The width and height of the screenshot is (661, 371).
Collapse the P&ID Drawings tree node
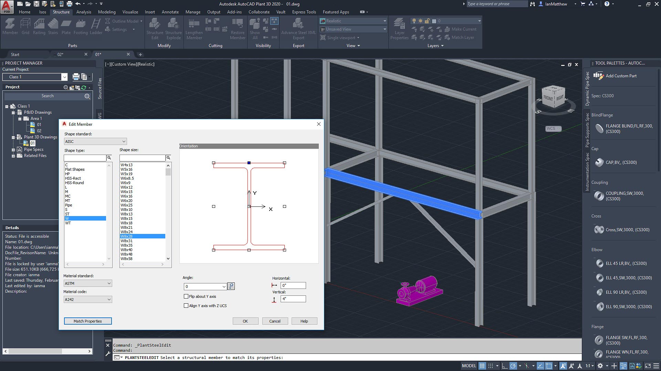pyautogui.click(x=13, y=112)
